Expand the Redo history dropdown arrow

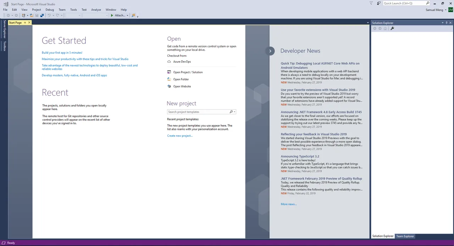[x=61, y=16]
